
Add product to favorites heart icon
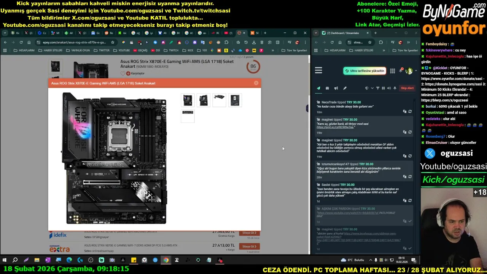coord(123,73)
